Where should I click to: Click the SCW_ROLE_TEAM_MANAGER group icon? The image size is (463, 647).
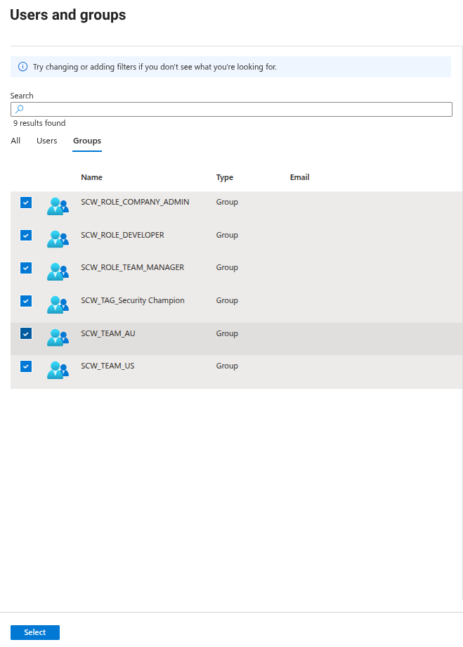click(58, 271)
